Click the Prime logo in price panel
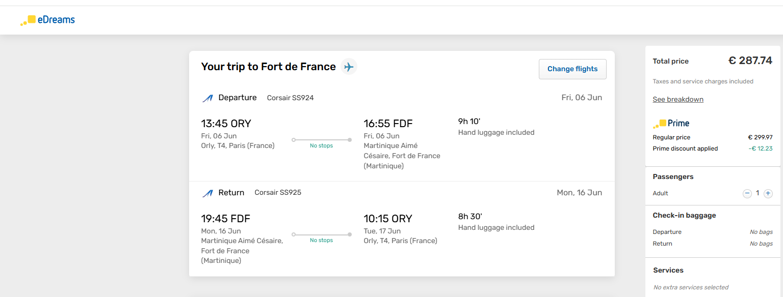 [x=671, y=124]
